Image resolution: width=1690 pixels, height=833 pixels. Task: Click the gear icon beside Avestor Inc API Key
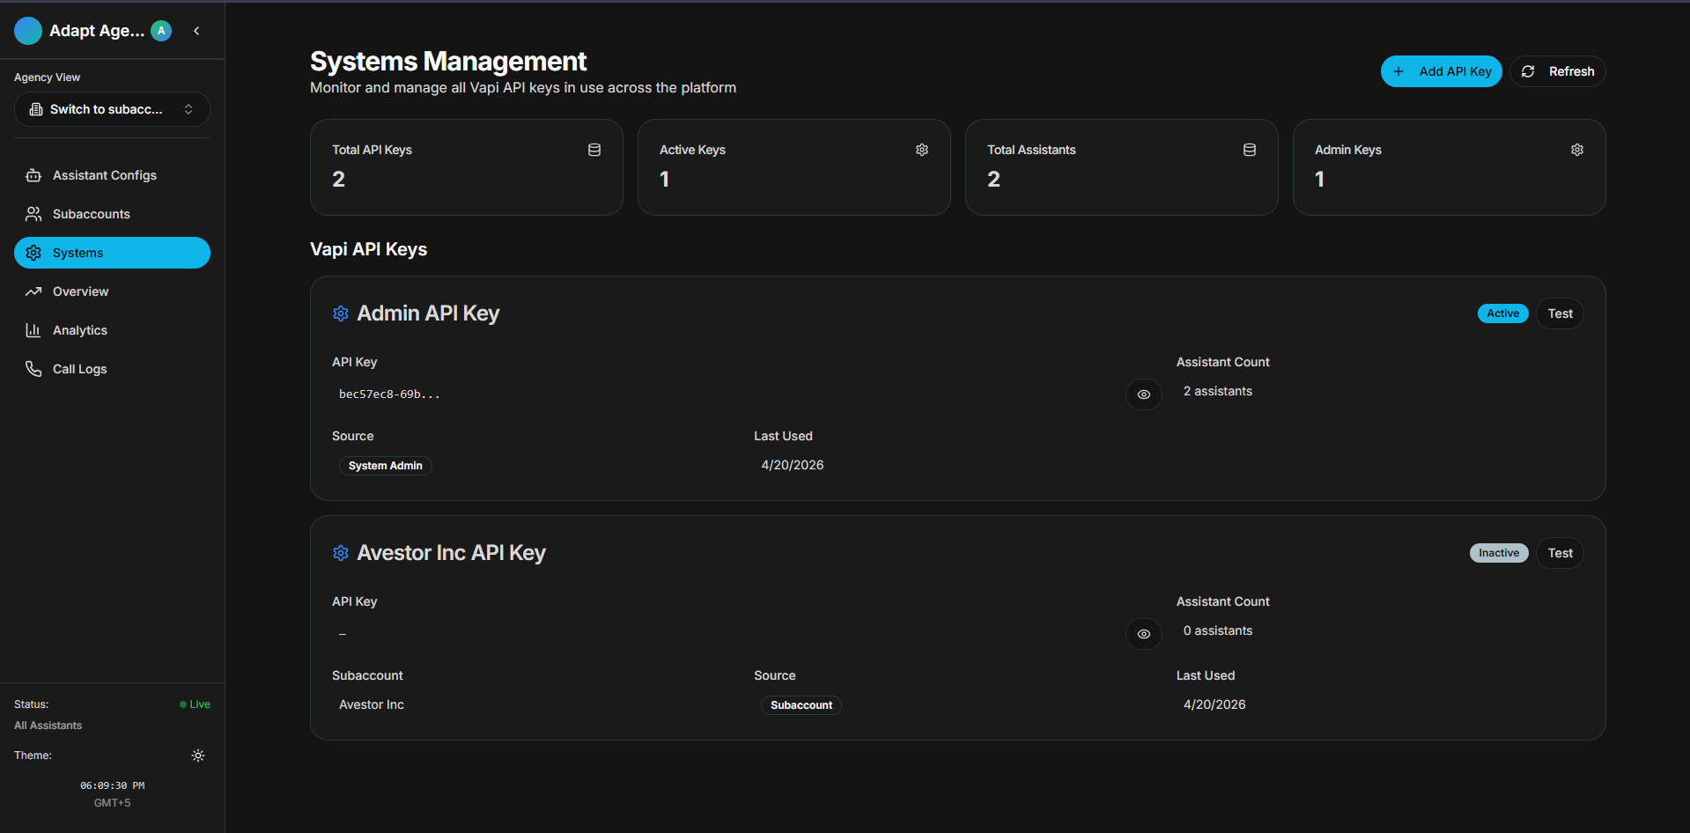coord(341,553)
